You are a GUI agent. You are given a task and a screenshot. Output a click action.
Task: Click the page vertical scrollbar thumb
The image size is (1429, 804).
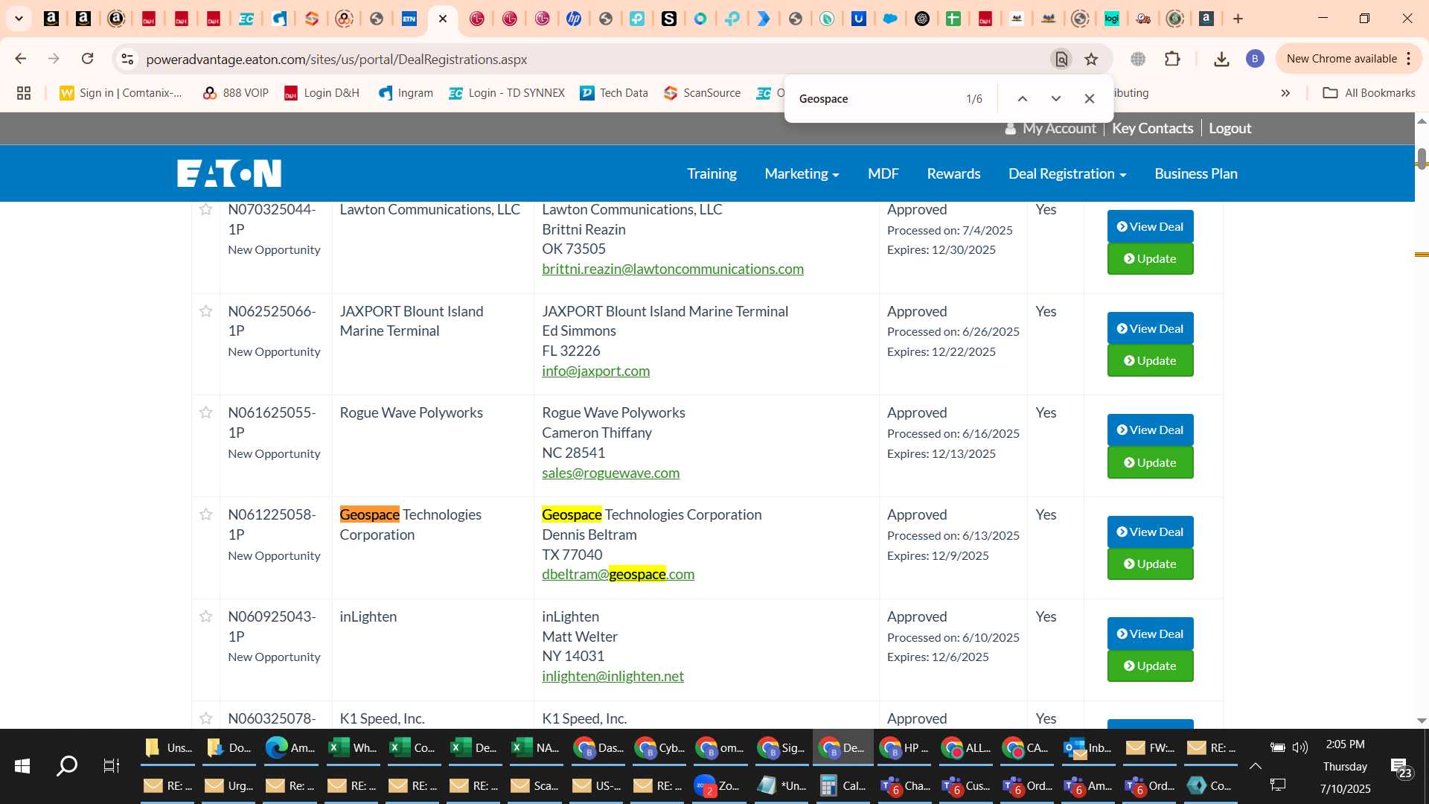click(1422, 159)
